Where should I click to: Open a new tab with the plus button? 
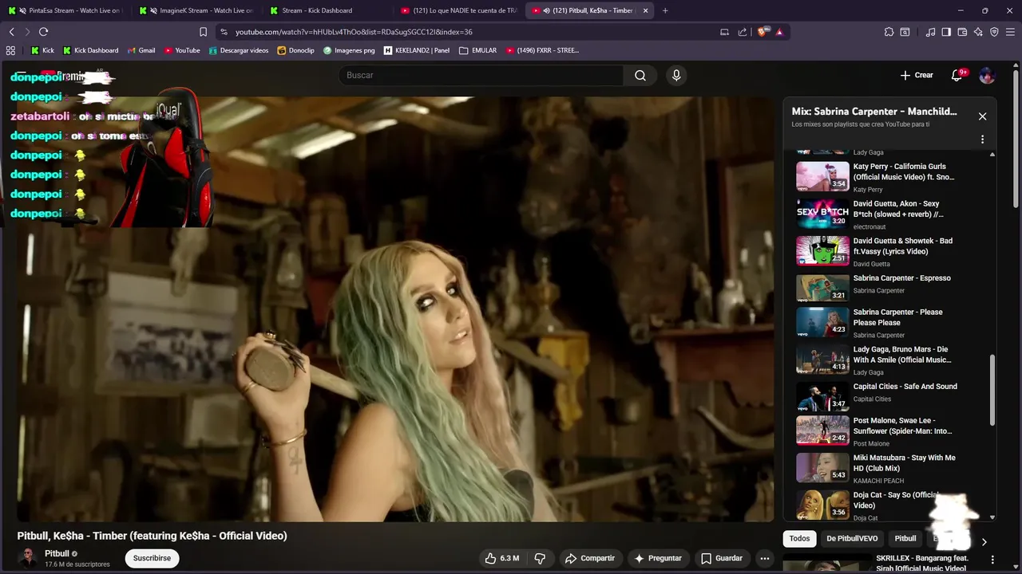click(665, 10)
